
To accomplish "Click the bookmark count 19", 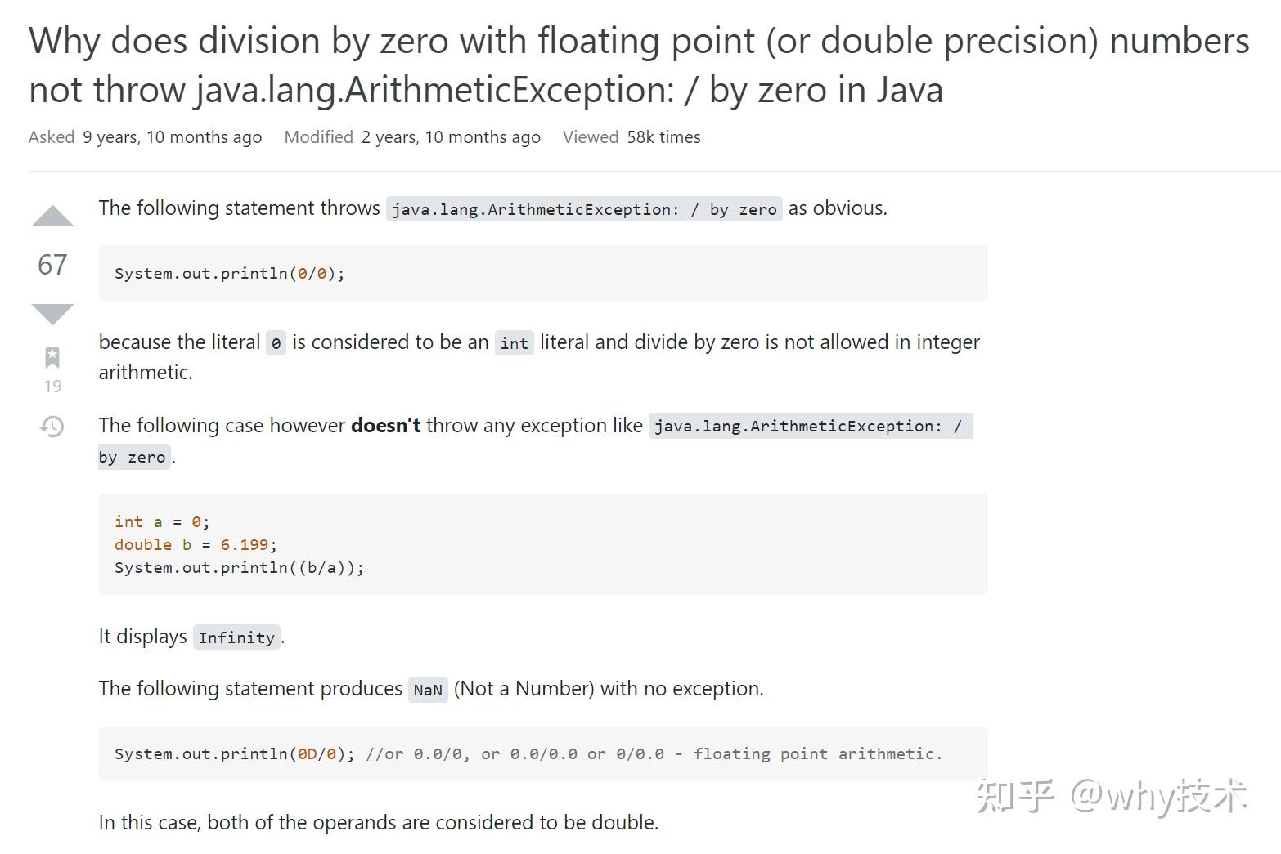I will 52,387.
